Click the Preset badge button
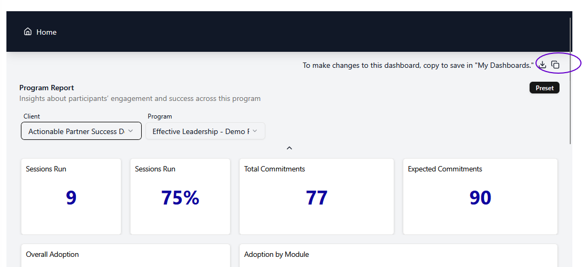Image resolution: width=582 pixels, height=267 pixels. click(x=544, y=88)
